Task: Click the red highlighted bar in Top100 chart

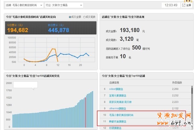Action: tap(85, 112)
